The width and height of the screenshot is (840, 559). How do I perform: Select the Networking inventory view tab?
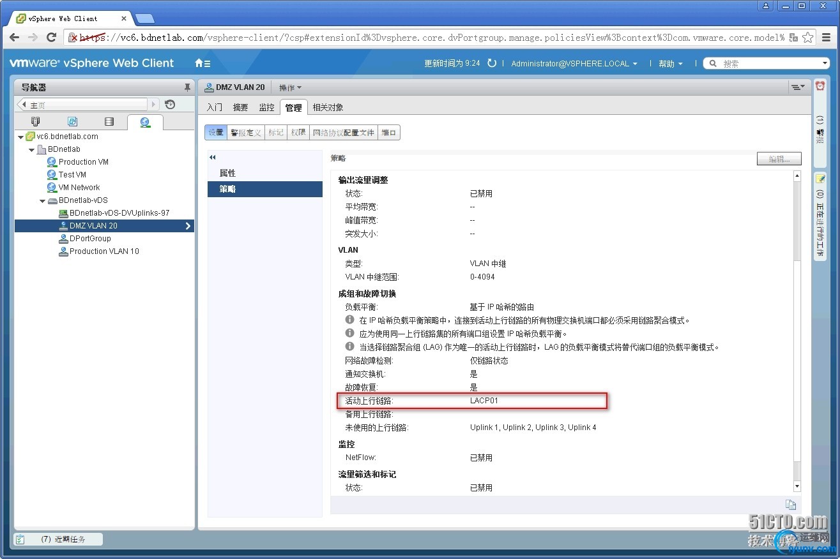pos(145,121)
